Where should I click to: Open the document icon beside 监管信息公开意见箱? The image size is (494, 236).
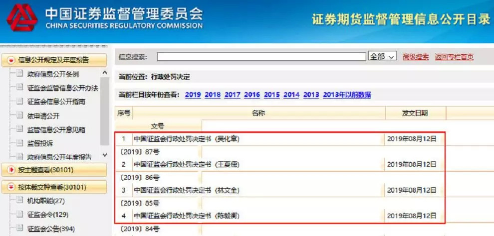point(20,129)
